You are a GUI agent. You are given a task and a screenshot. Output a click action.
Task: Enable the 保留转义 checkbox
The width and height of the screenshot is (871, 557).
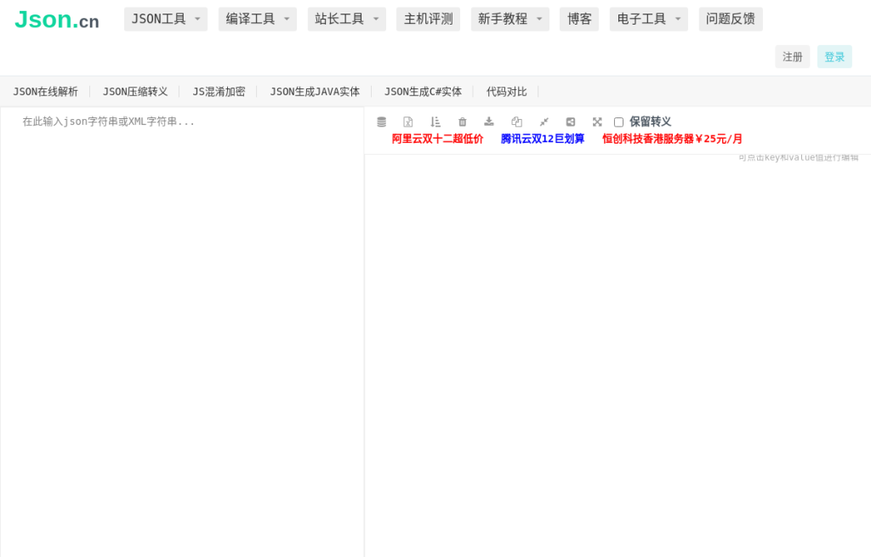[x=618, y=122]
